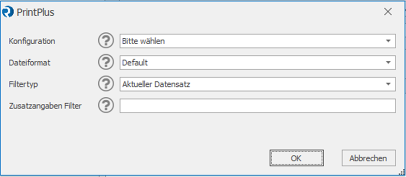Cancel using the Abbrechen button
Viewport: 406px width, 177px height.
click(369, 158)
